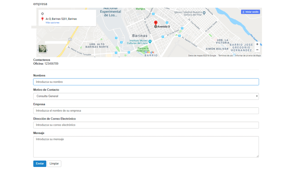Expand the Motivo de Contacto dropdown
Image resolution: width=290 pixels, height=184 pixels.
(x=146, y=96)
